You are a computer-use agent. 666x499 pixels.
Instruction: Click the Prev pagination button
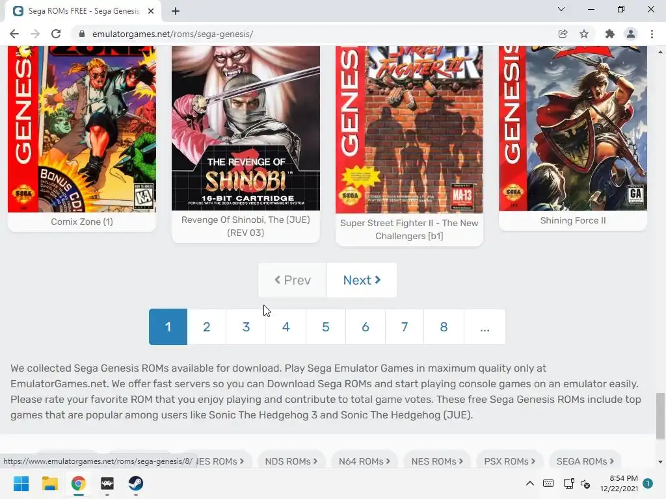point(293,280)
